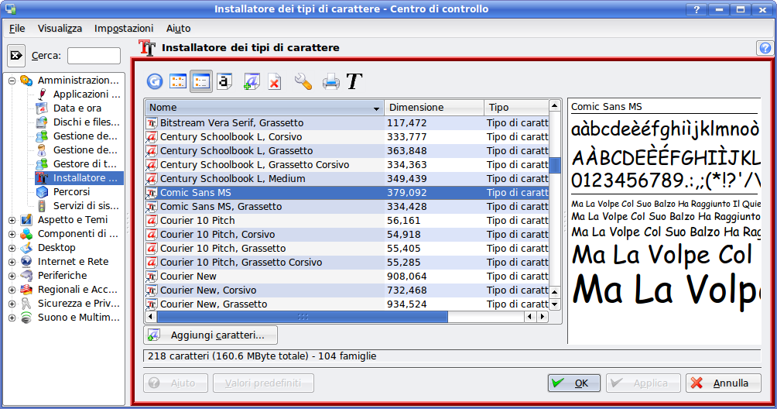777x409 pixels.
Task: Open the Visualizza menu
Action: tap(60, 28)
